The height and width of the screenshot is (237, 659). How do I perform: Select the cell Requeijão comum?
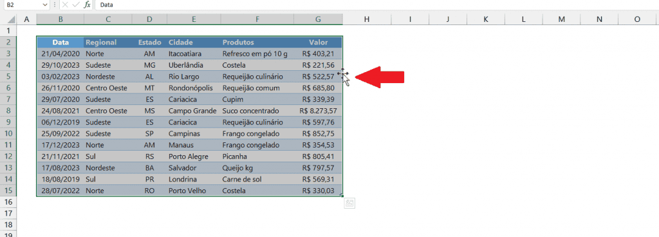(x=257, y=88)
